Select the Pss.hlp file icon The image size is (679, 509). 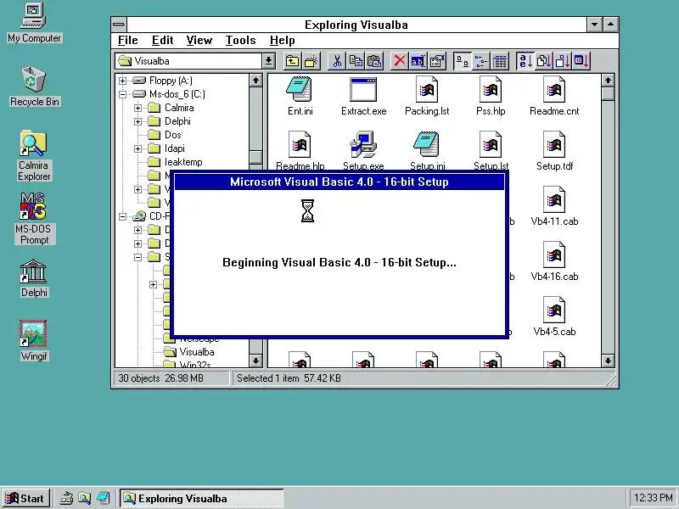click(x=491, y=96)
